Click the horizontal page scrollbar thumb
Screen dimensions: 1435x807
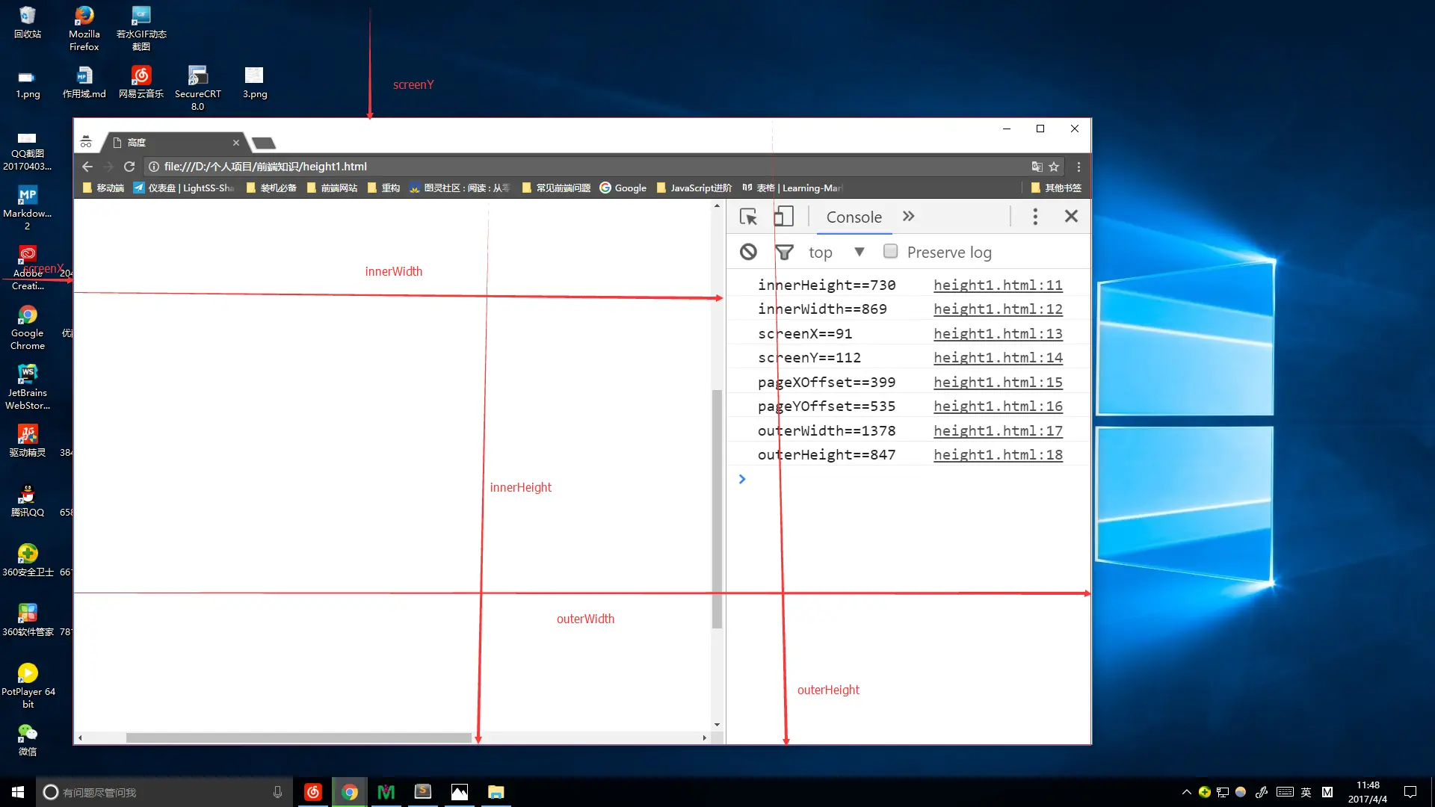click(299, 738)
